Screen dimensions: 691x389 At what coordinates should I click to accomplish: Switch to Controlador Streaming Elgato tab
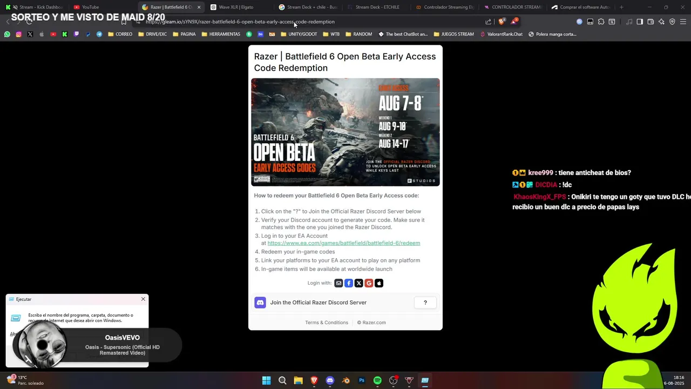(445, 7)
